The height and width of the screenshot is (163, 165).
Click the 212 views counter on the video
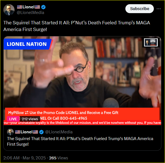(x=30, y=119)
